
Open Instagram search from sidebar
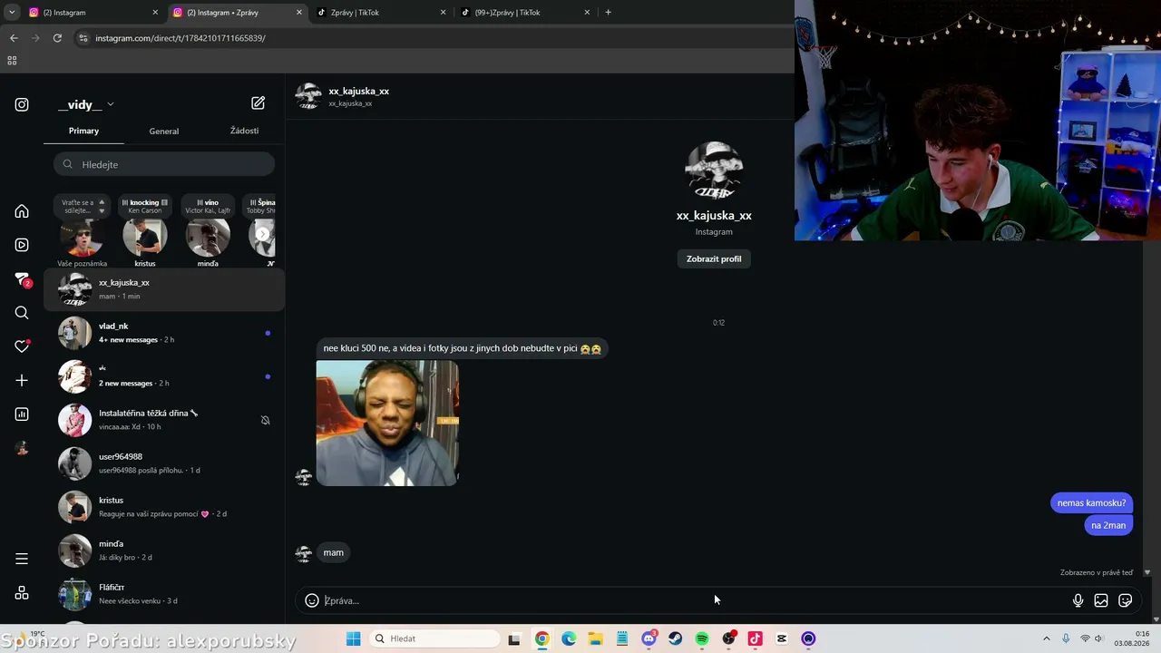coord(22,313)
